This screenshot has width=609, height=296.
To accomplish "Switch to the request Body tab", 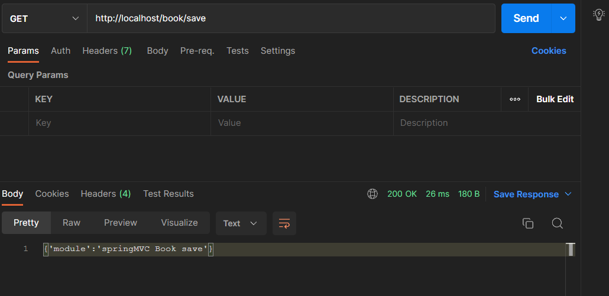I will point(157,51).
